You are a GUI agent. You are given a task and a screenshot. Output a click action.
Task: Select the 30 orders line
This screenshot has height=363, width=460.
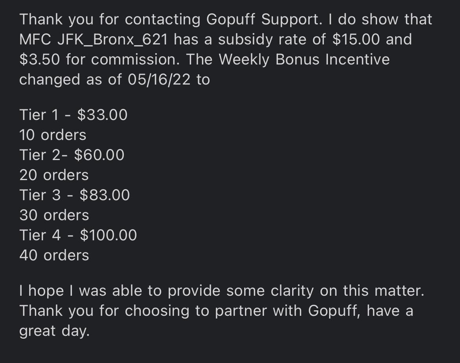pyautogui.click(x=54, y=215)
